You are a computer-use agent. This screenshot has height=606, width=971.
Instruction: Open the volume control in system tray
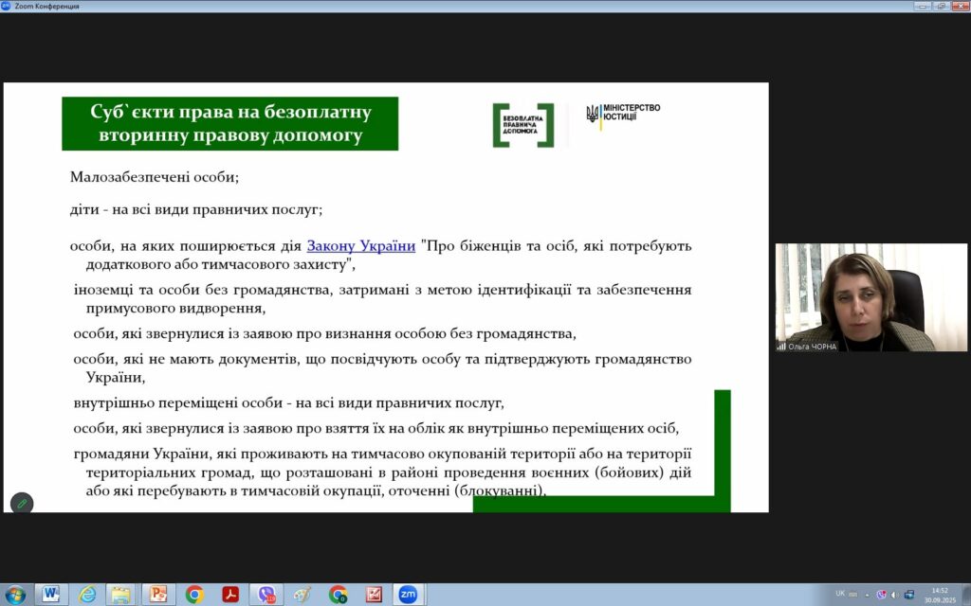(895, 594)
